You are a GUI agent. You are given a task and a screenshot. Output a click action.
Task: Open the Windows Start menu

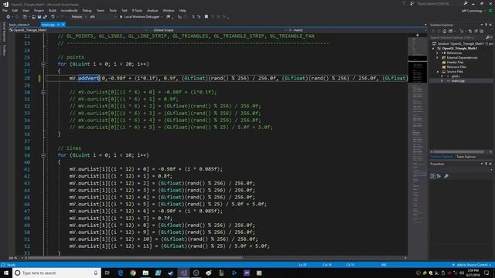[6, 273]
